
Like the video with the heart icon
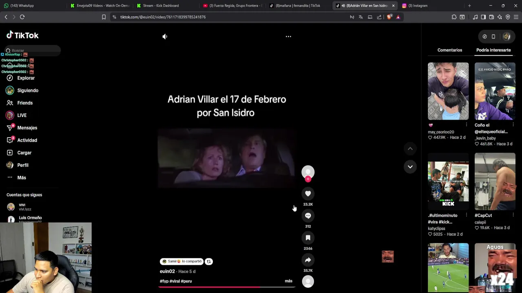(x=308, y=194)
